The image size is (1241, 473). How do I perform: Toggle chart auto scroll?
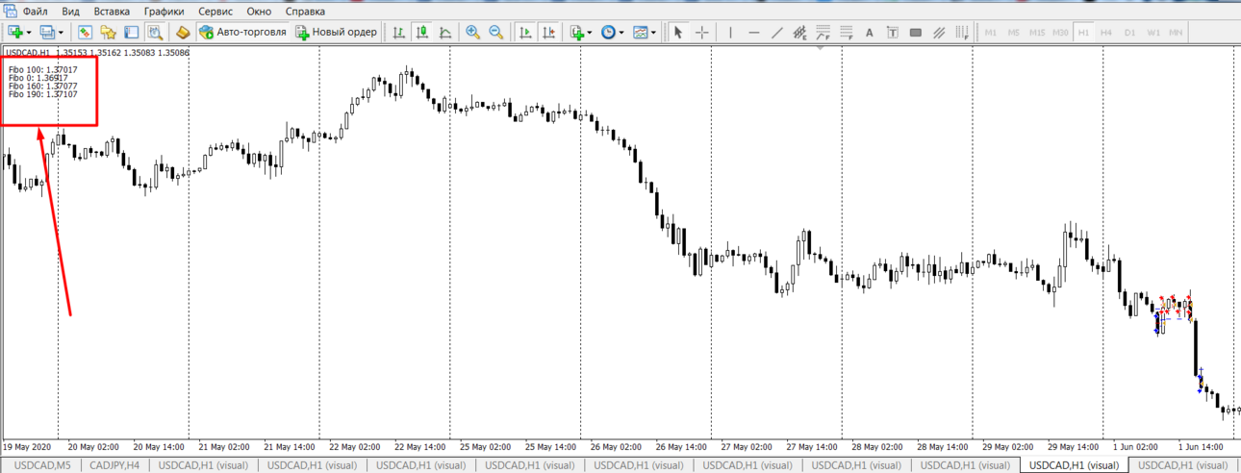click(525, 32)
